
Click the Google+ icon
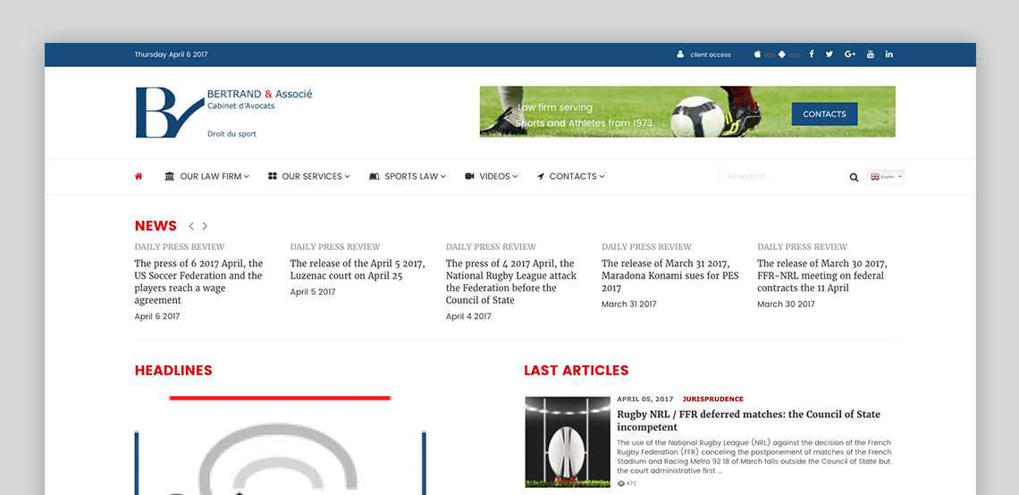tap(850, 54)
